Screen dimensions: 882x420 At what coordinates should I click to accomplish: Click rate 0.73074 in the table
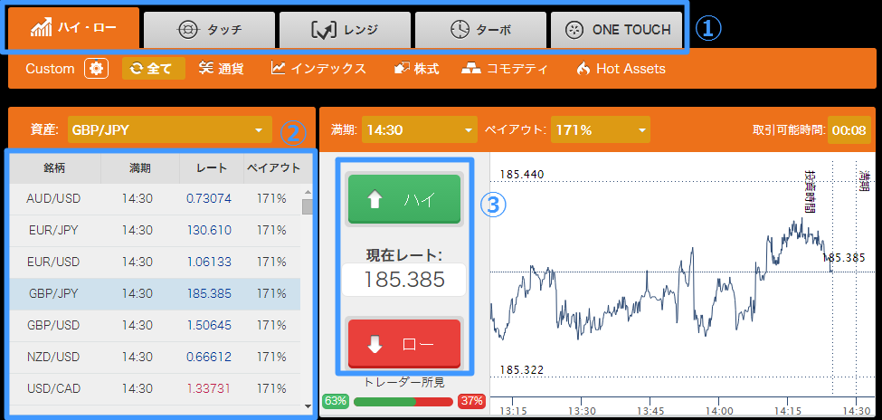pyautogui.click(x=209, y=199)
